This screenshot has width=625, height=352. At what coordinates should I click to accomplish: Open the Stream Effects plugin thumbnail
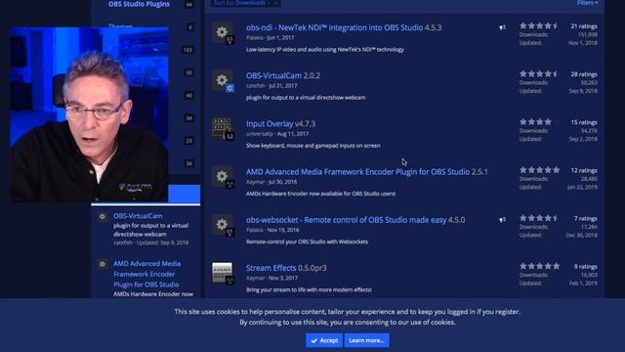click(x=222, y=273)
